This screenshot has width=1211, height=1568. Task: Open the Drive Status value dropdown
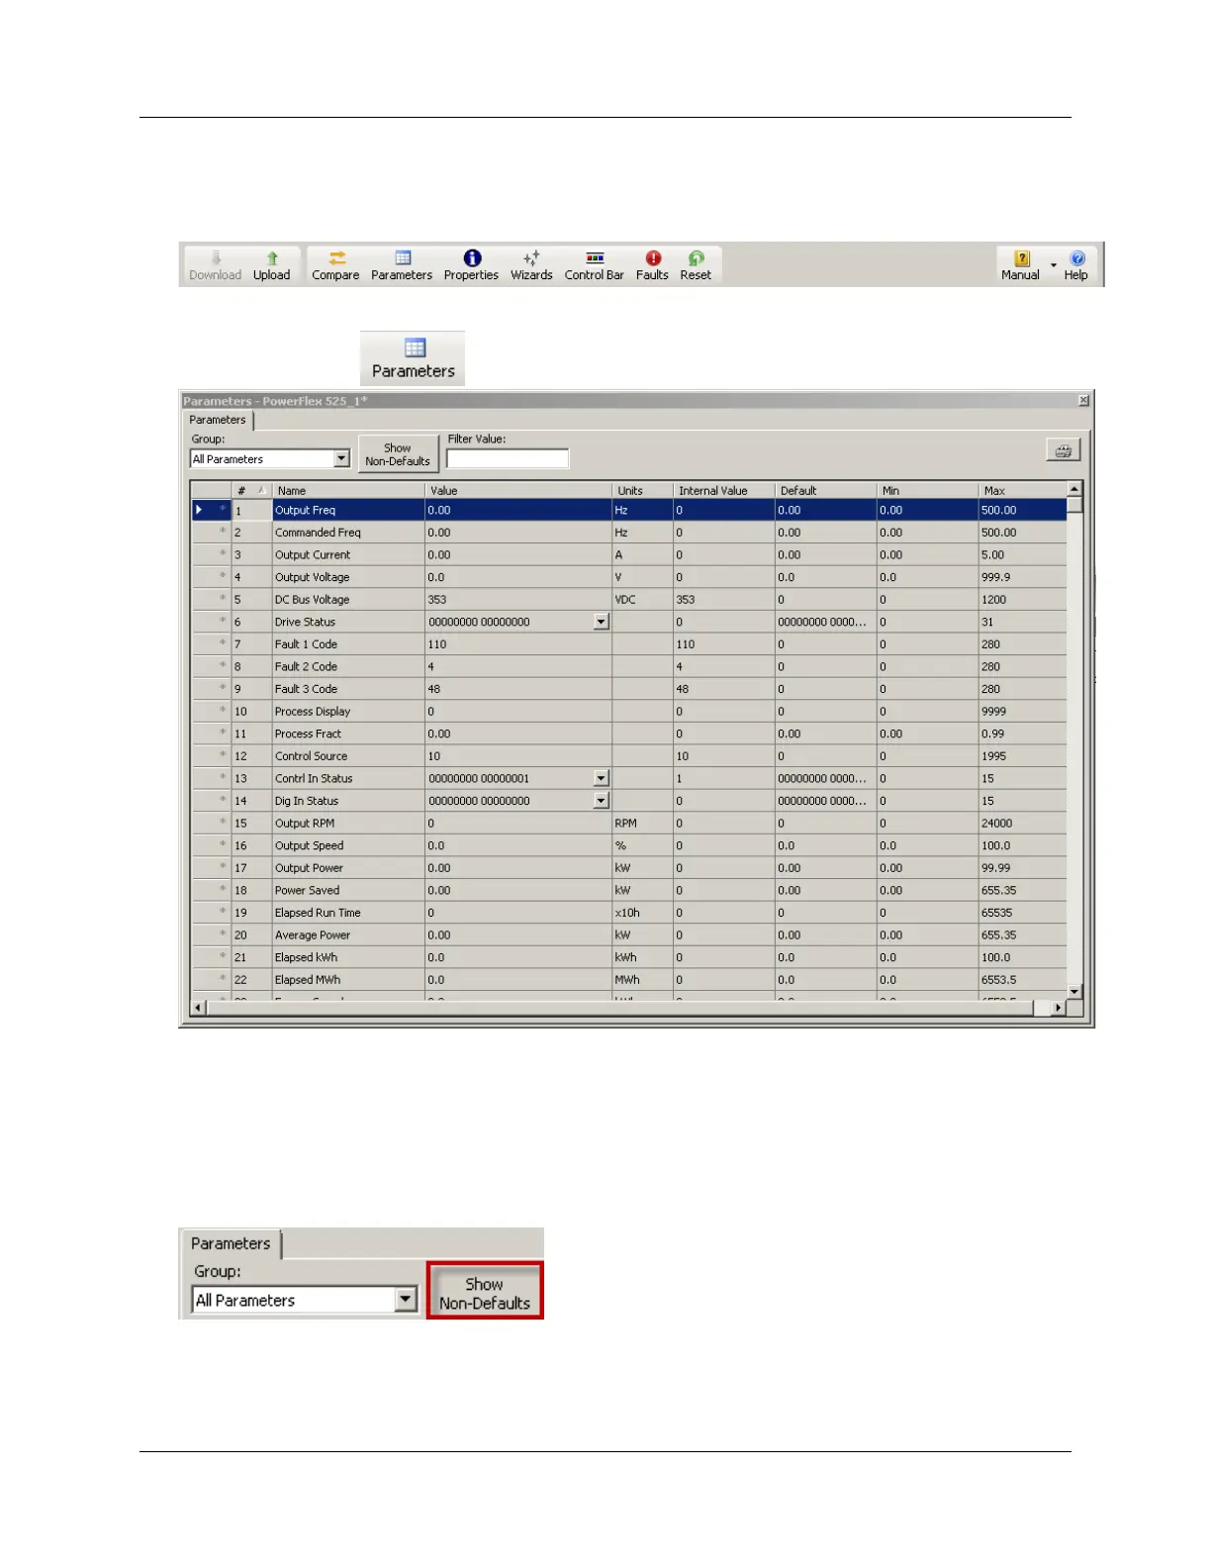click(602, 622)
